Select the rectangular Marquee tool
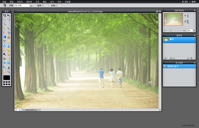The height and width of the screenshot is (128, 199). [4, 20]
